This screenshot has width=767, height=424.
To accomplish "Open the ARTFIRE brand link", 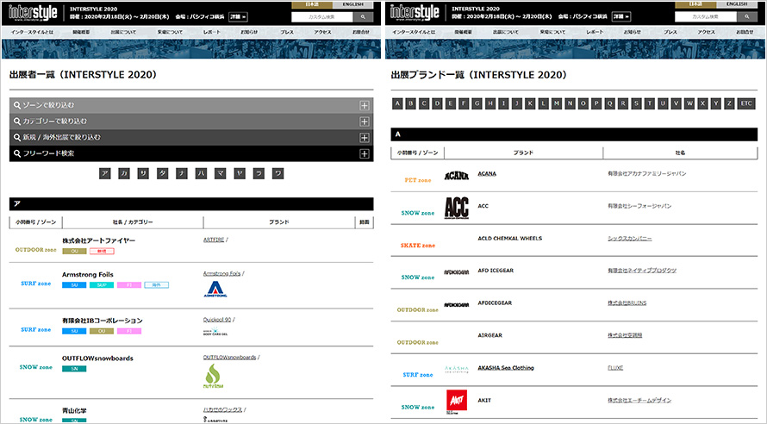I will 214,240.
